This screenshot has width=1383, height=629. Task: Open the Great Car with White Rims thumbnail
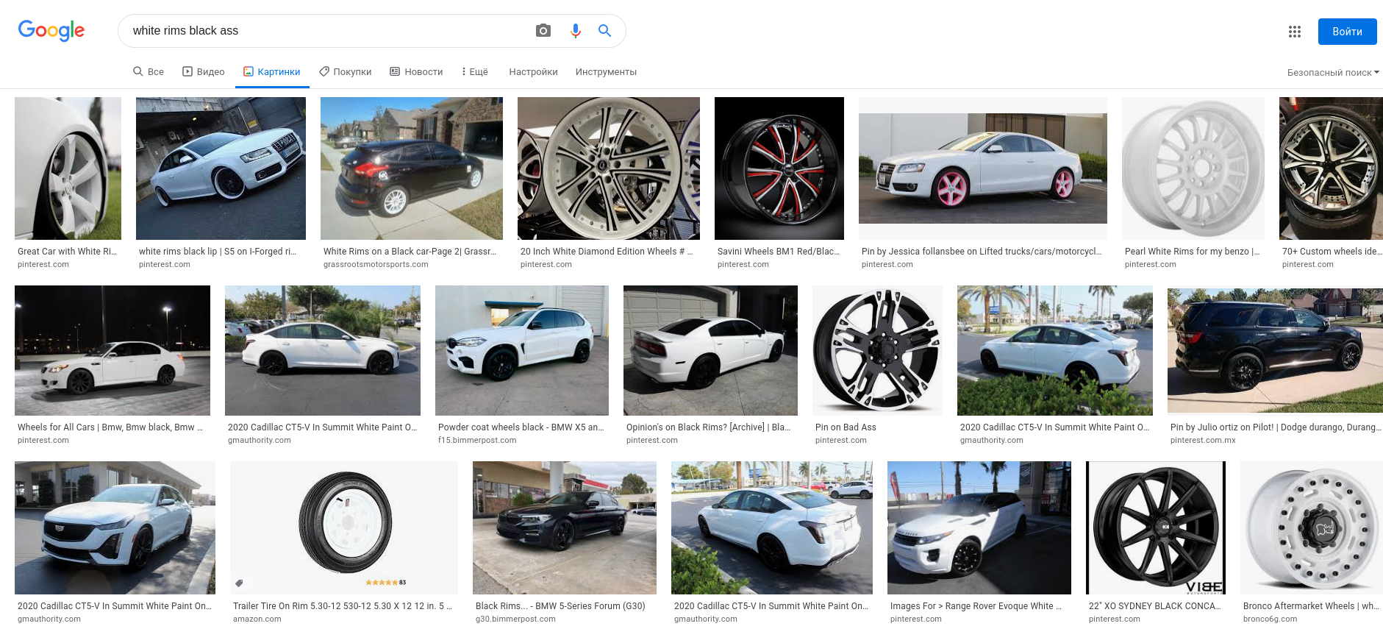[x=68, y=168]
